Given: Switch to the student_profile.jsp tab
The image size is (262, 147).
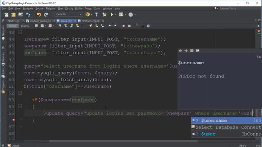Looking at the screenshot, I should (41, 21).
